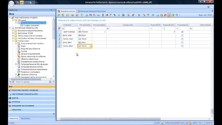Image resolution: width=222 pixels, height=125 pixels.
Task: Expand Запуск макросов по условию folder
Action: [x=13, y=36]
